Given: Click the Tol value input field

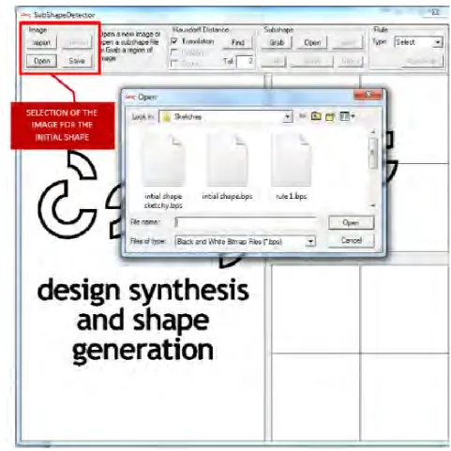Looking at the screenshot, I should [245, 61].
